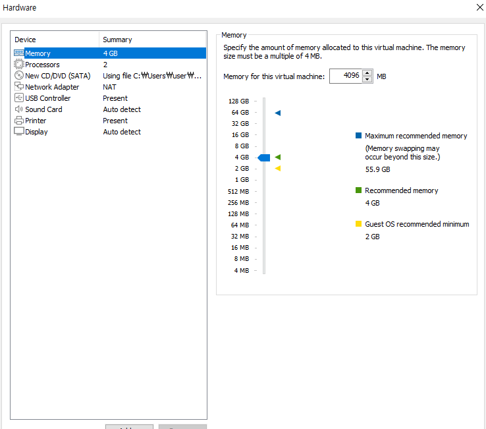Click the 4 MB slider label
This screenshot has height=429, width=486.
tap(242, 270)
